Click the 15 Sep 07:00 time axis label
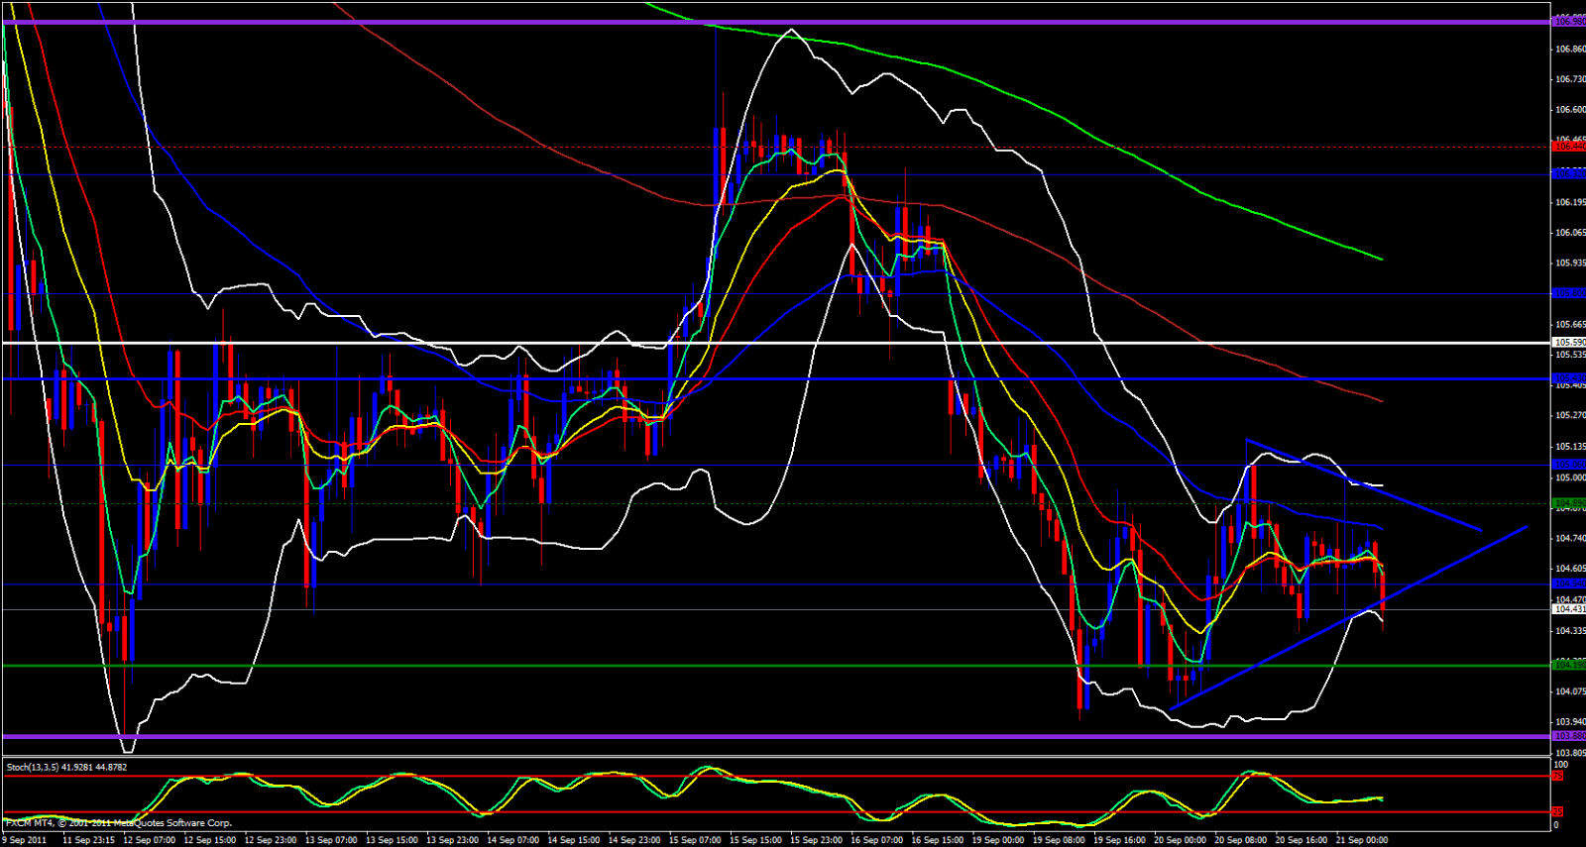Screen dimensions: 1586x847 pos(696,840)
